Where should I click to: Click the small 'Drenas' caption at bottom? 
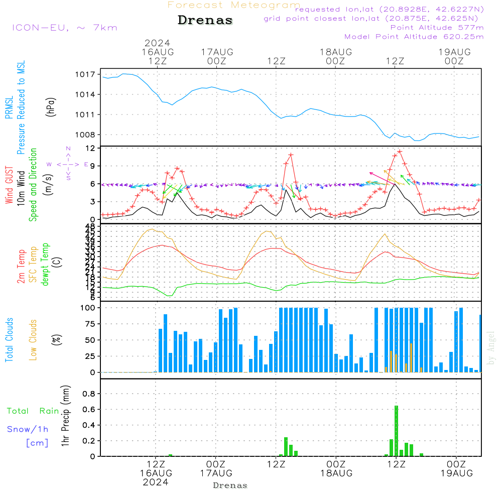click(230, 485)
